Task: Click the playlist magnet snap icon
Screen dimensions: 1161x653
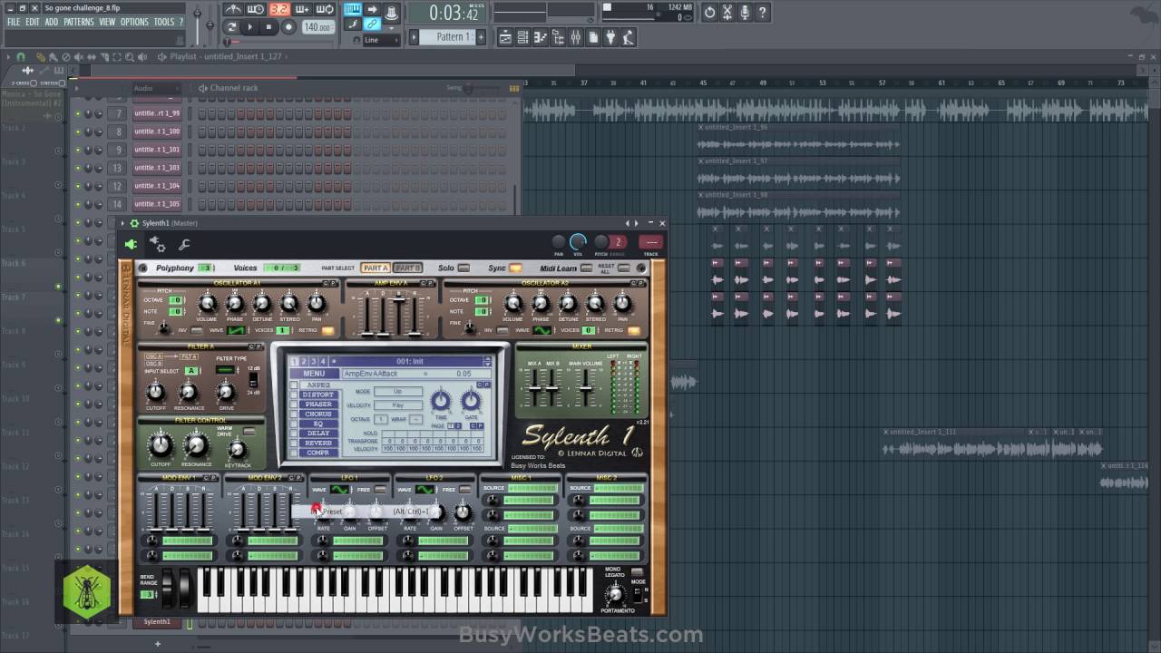Action: point(20,56)
